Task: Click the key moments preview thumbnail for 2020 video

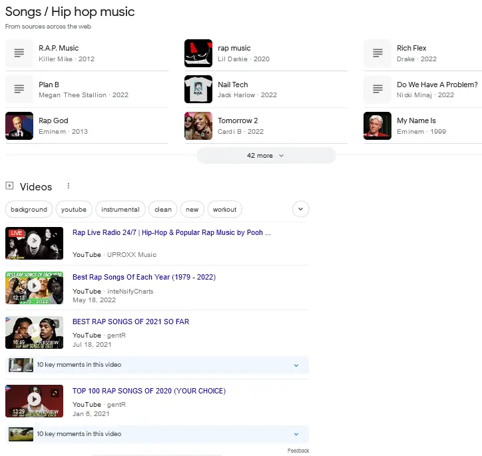Action: pos(21,434)
